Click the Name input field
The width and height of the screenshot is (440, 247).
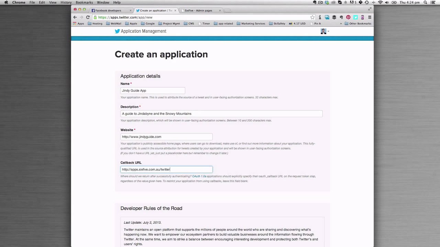tap(153, 91)
